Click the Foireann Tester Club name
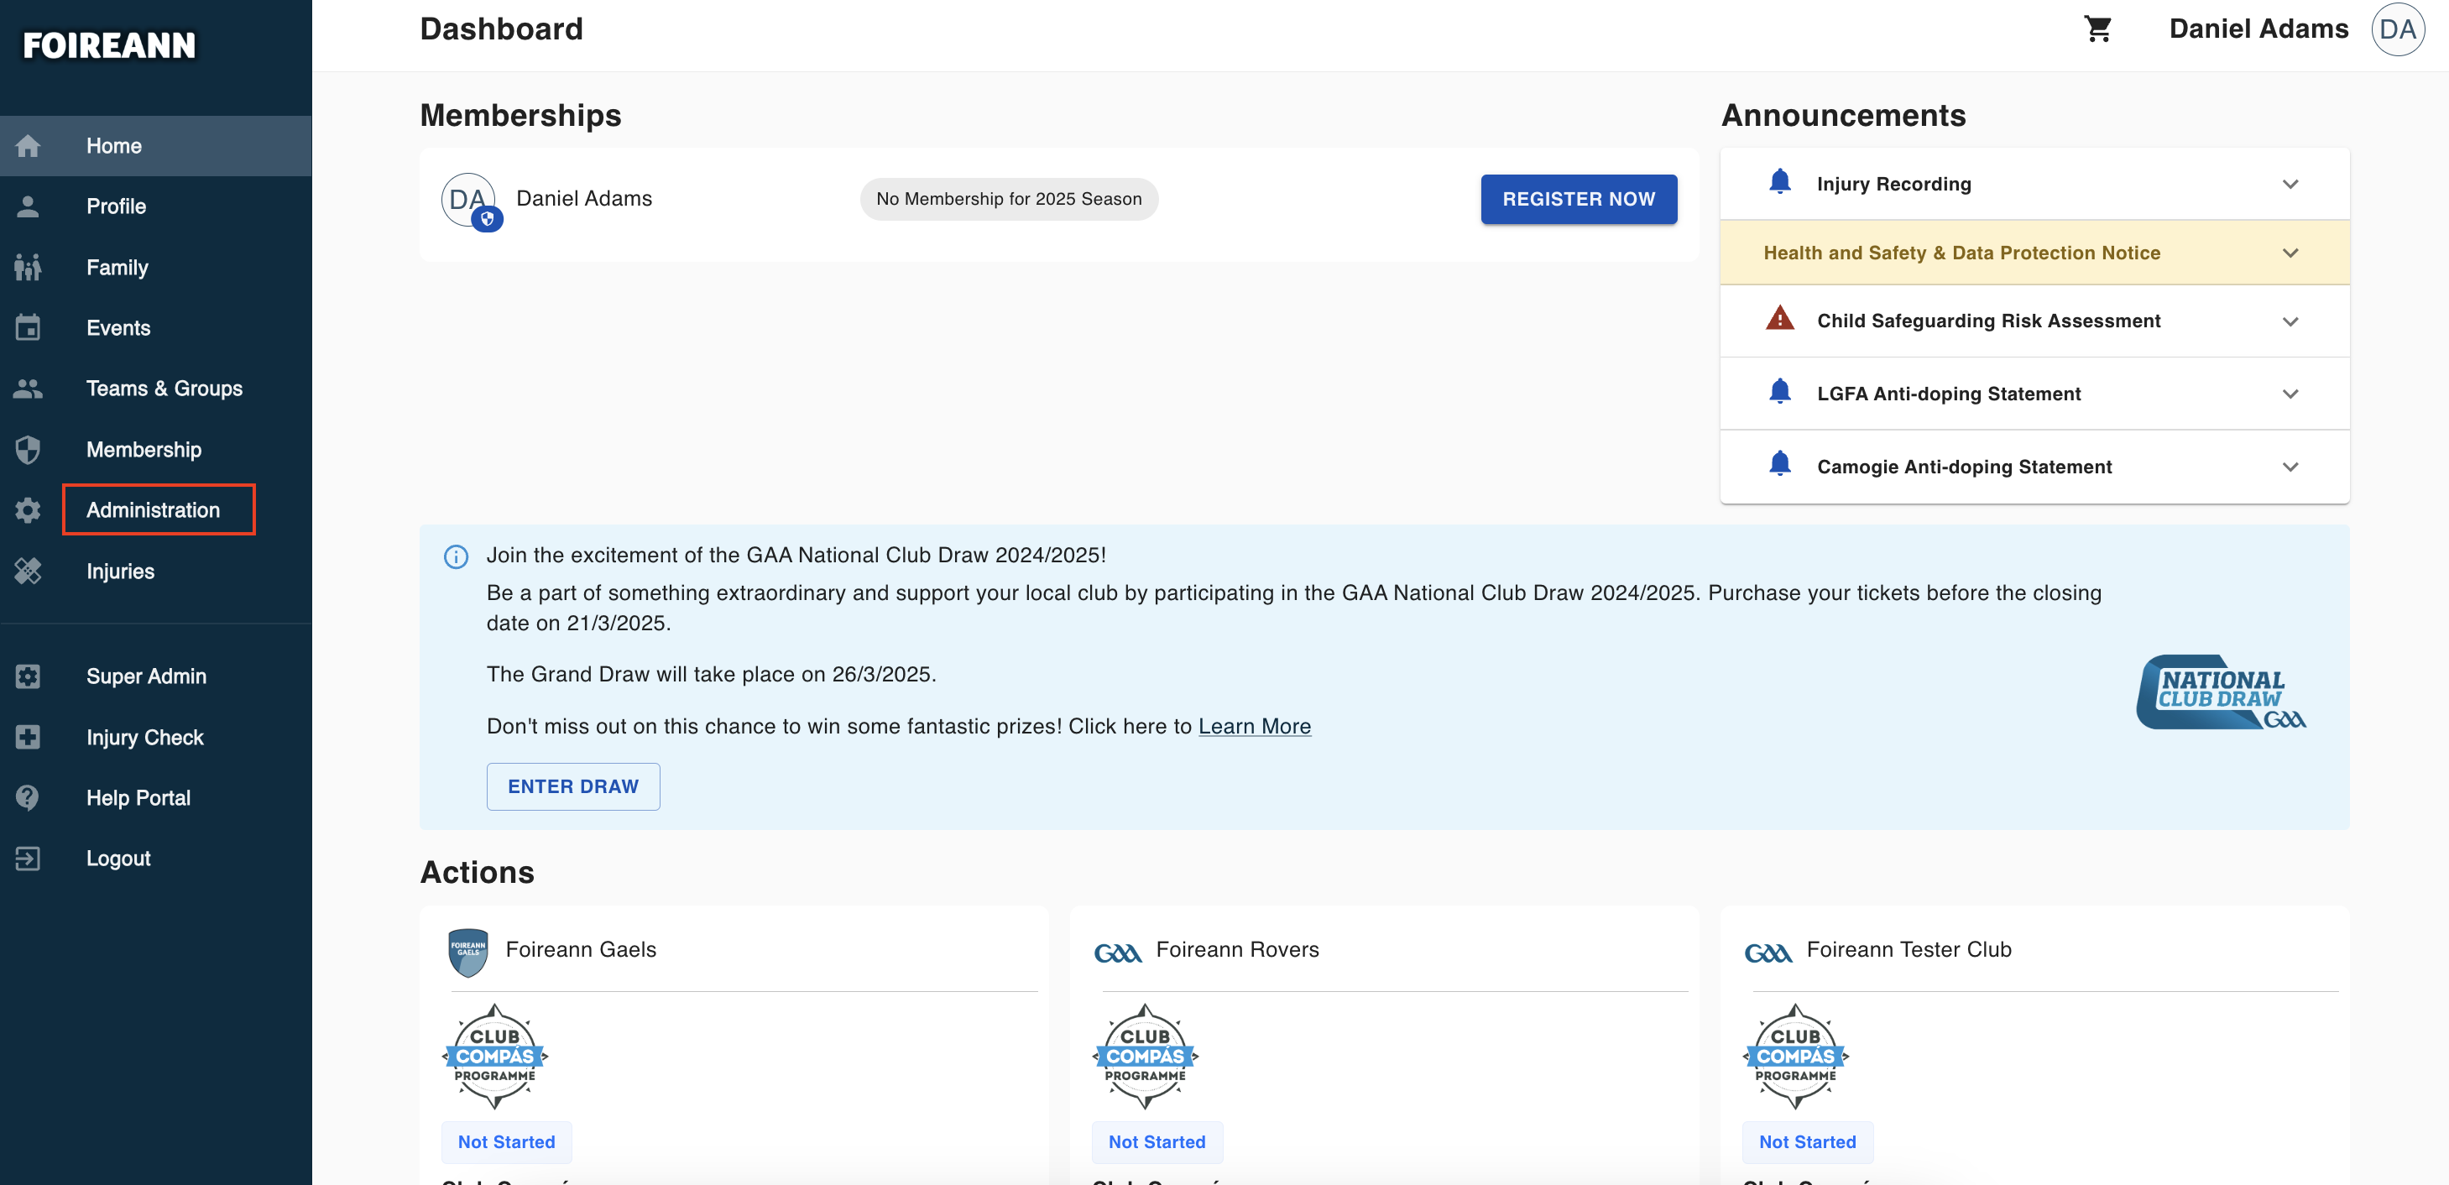Image resolution: width=2449 pixels, height=1185 pixels. (1908, 950)
